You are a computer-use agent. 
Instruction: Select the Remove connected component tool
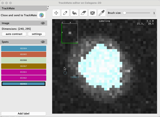[x=92, y=13]
